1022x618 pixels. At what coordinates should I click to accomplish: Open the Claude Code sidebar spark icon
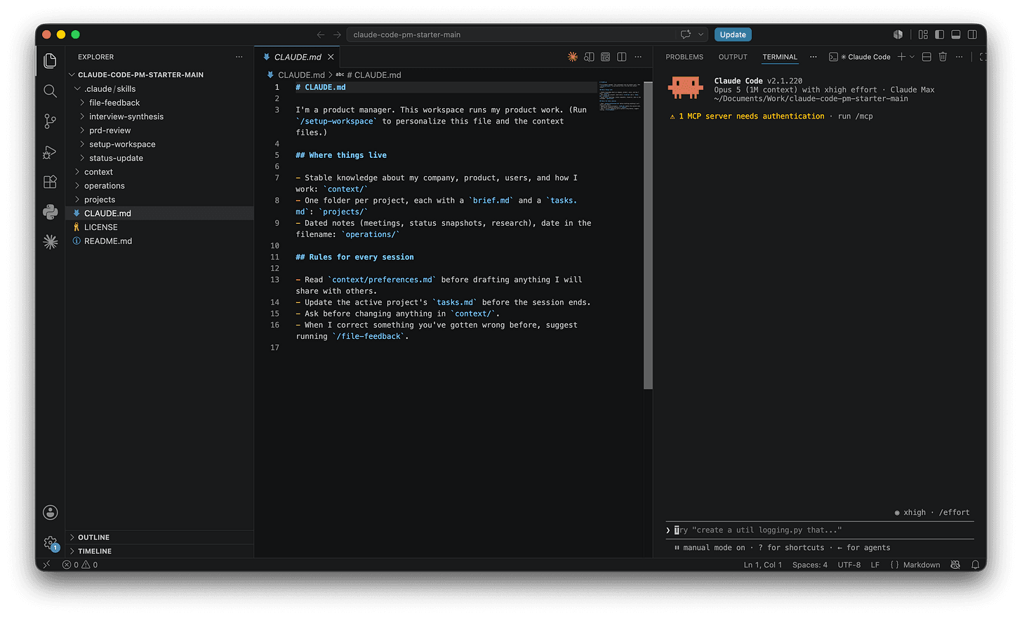pyautogui.click(x=50, y=242)
